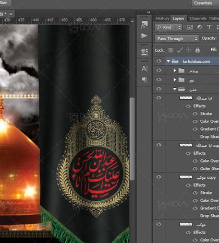Toggle Gradient Overlay on موکب copy layer
This screenshot has width=219, height=243.
click(x=196, y=208)
